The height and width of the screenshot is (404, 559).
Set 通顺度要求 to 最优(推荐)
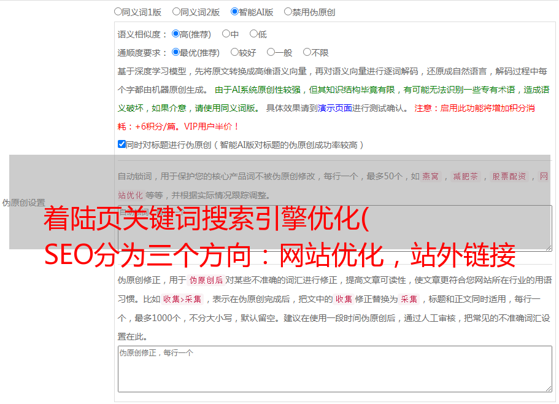click(x=175, y=52)
